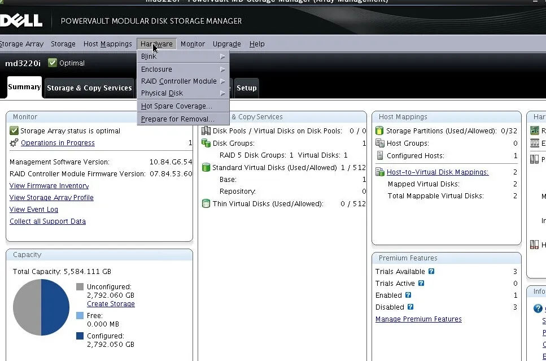Click the Capacity panel header

pyautogui.click(x=99, y=255)
